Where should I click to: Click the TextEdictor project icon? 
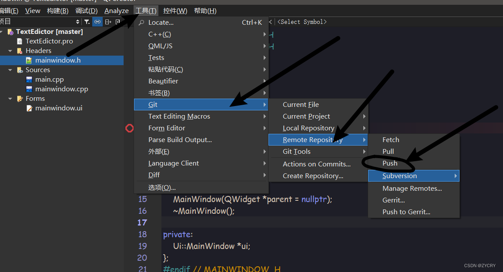coord(10,32)
